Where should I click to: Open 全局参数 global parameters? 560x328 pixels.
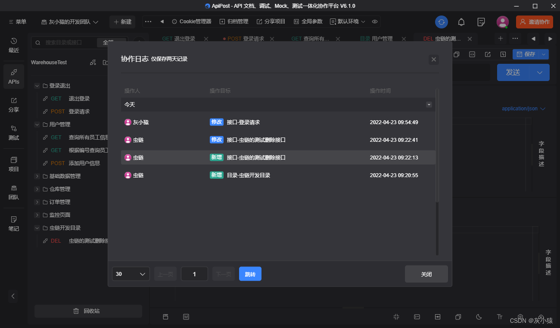(x=308, y=22)
